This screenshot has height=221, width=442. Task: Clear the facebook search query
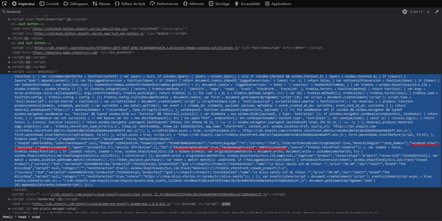404,12
